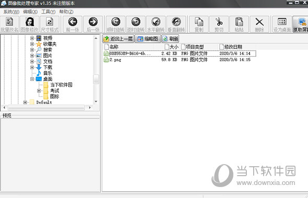This screenshot has height=198, width=308.
Task: Select 音乐 in the folder tree
Action: [48, 73]
